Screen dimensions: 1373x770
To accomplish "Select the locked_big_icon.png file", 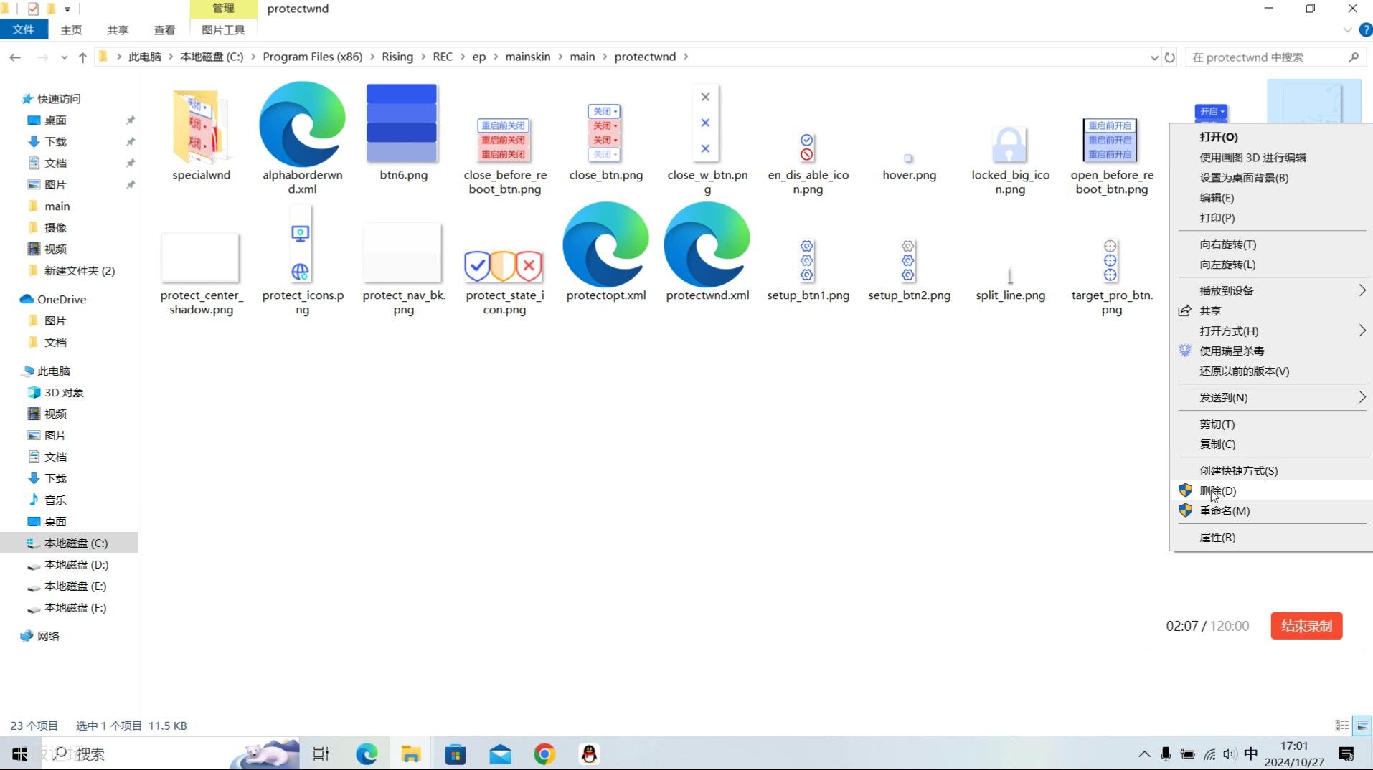I will [x=1010, y=161].
